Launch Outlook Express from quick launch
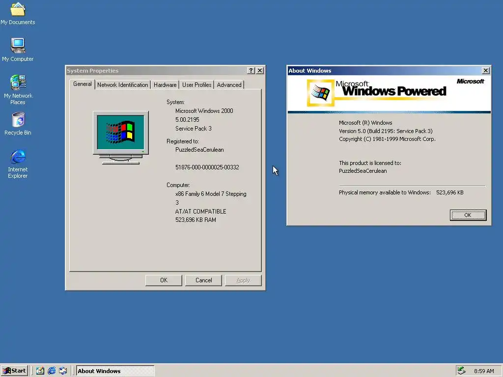The height and width of the screenshot is (377, 503). click(63, 371)
